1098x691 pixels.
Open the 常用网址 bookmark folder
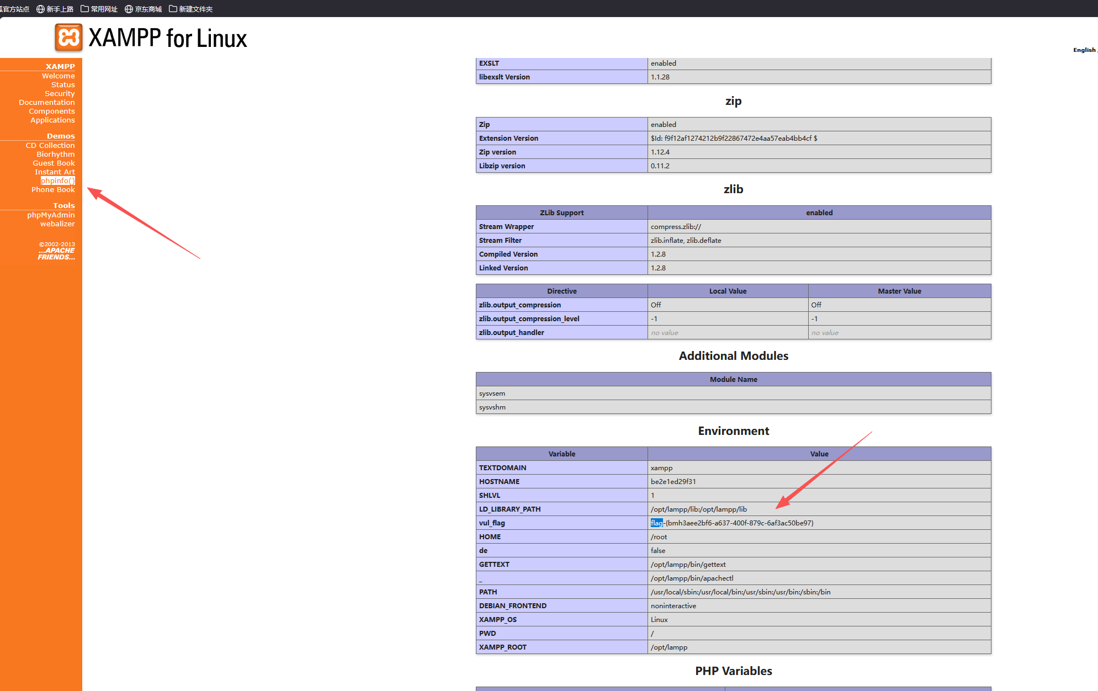[x=99, y=9]
